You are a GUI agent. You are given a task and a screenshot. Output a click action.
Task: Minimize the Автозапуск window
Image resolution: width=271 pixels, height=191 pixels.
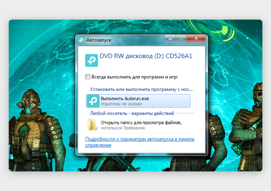click(170, 38)
